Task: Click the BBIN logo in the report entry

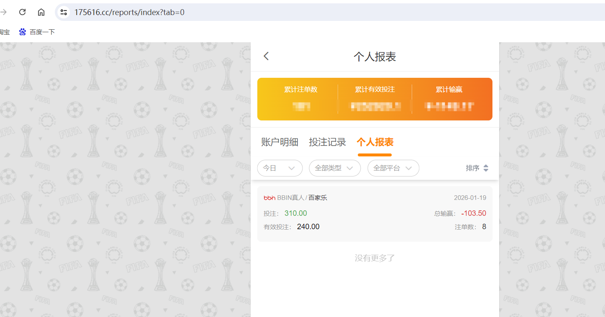Action: coord(269,197)
